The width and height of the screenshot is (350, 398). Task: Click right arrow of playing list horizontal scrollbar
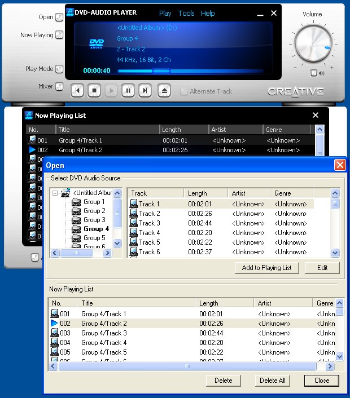[x=330, y=366]
